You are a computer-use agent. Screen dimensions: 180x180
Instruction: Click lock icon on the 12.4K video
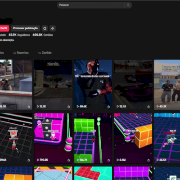coord(148,107)
